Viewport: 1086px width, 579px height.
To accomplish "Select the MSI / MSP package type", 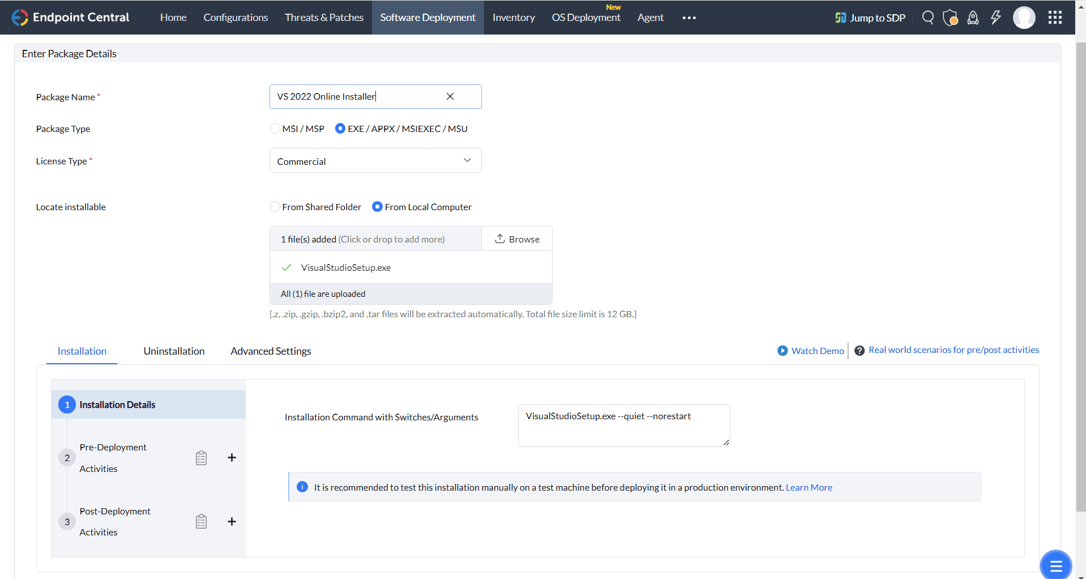I will [x=275, y=129].
